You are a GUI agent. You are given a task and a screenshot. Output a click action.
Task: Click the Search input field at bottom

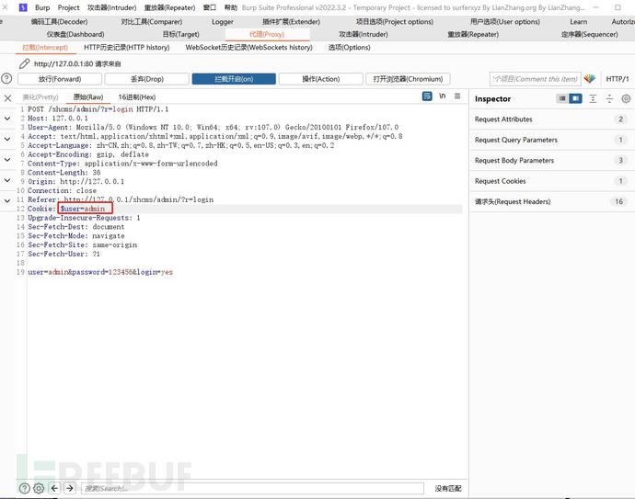tap(252, 489)
